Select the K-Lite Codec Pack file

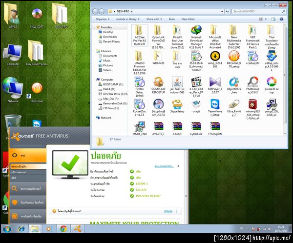196,87
